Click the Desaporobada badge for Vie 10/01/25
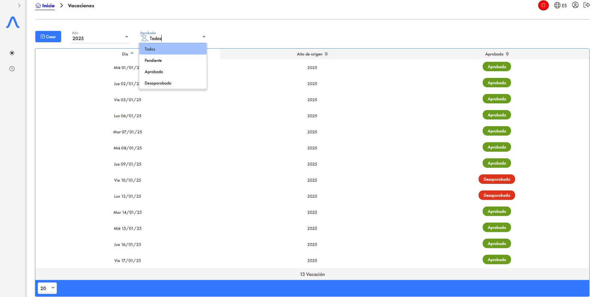 [496, 179]
